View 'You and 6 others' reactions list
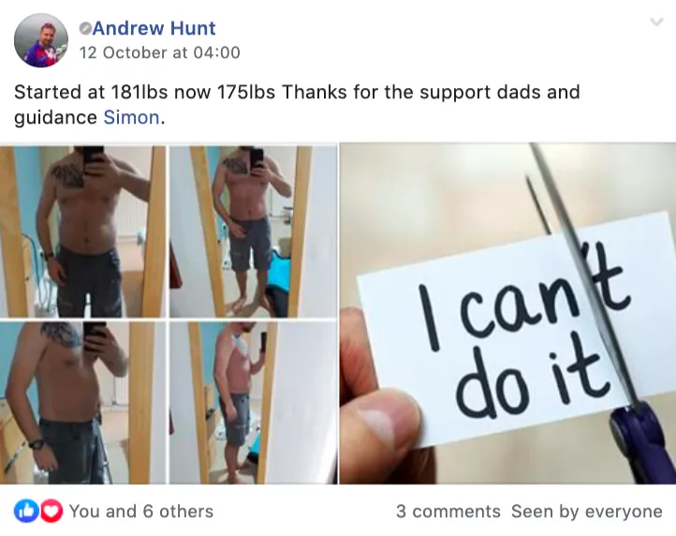The image size is (676, 536). (141, 512)
